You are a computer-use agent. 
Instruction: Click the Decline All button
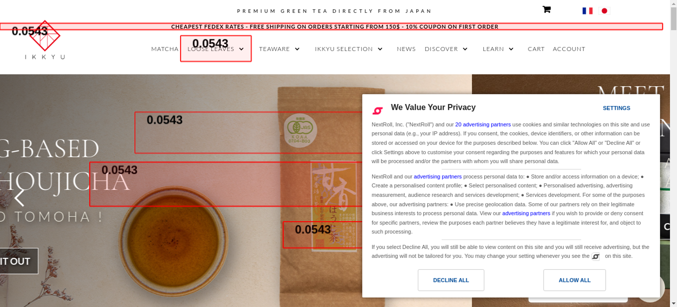(x=451, y=280)
